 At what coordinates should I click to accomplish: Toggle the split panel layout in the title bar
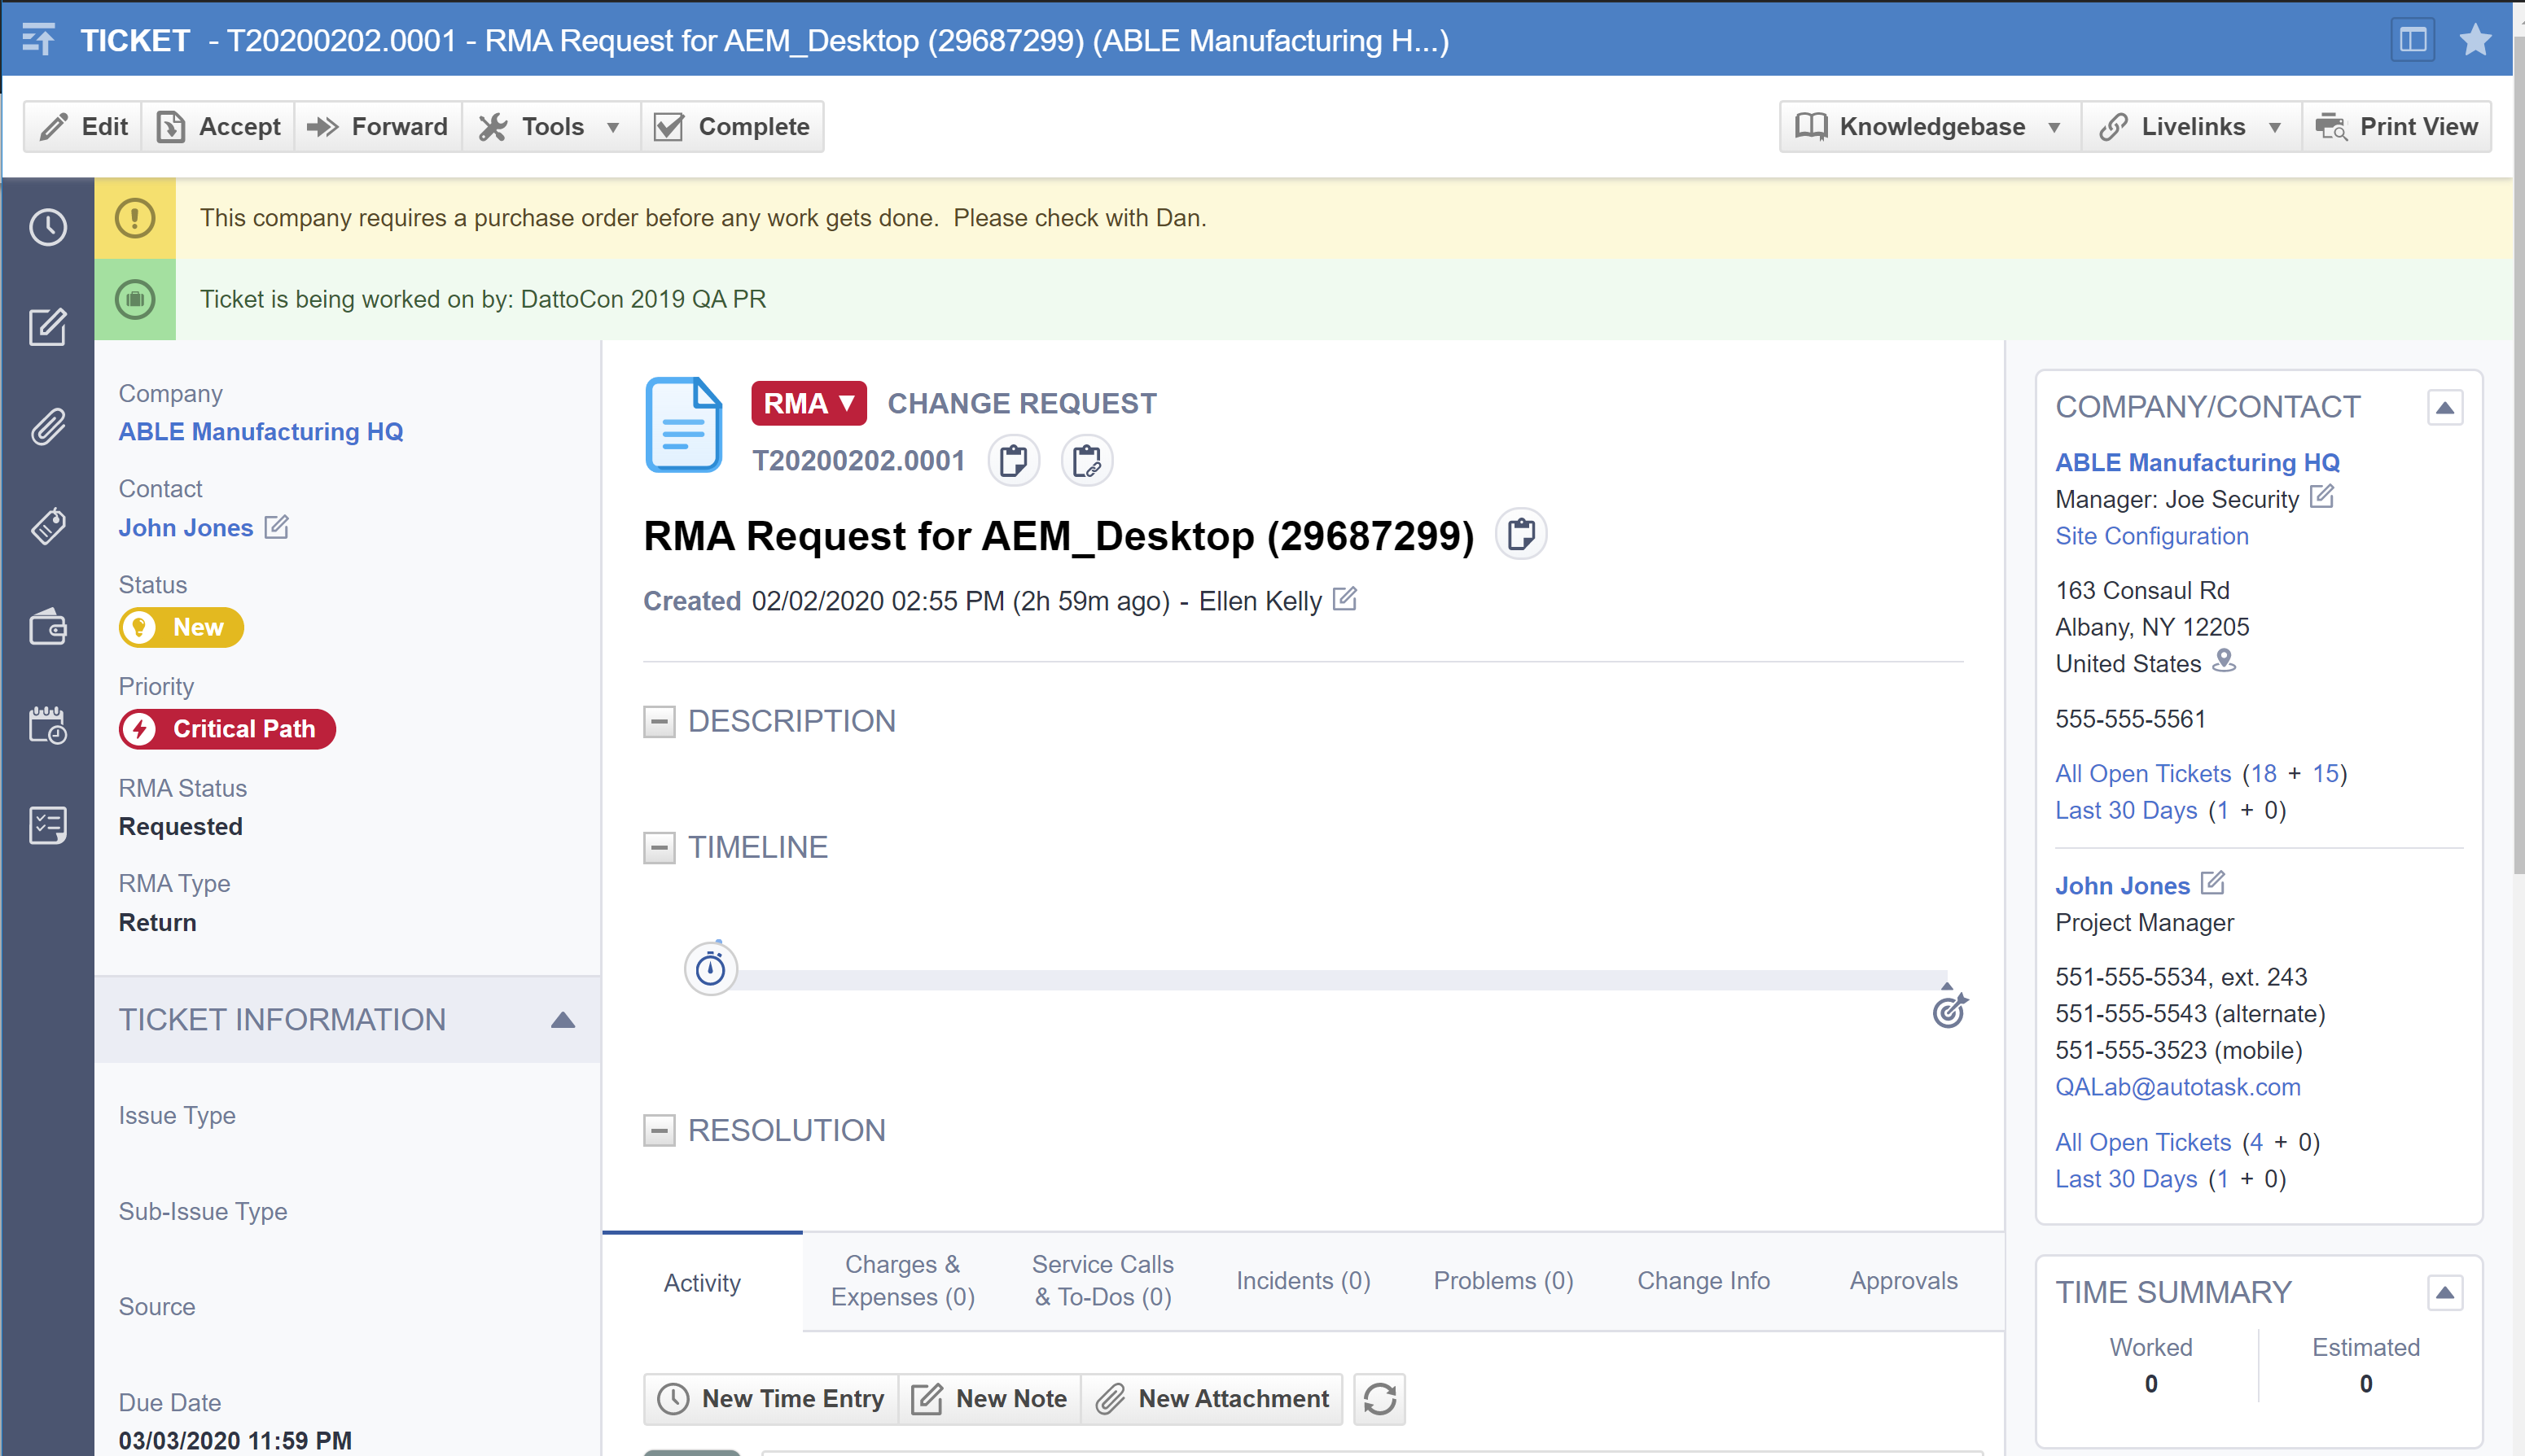tap(2412, 39)
